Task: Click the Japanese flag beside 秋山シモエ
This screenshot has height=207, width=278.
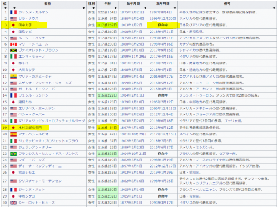Action: point(13,173)
